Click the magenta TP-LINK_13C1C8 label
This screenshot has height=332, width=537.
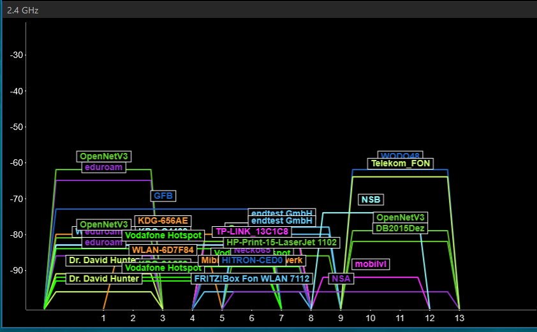tap(252, 232)
